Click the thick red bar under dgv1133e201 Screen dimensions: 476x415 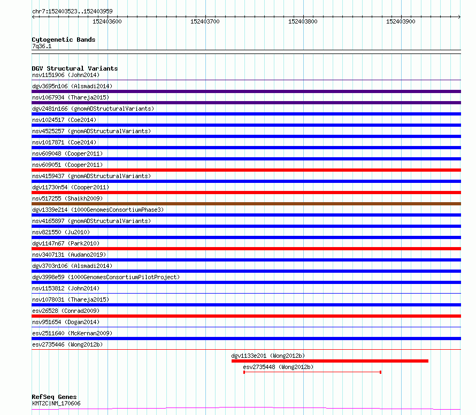pyautogui.click(x=330, y=361)
